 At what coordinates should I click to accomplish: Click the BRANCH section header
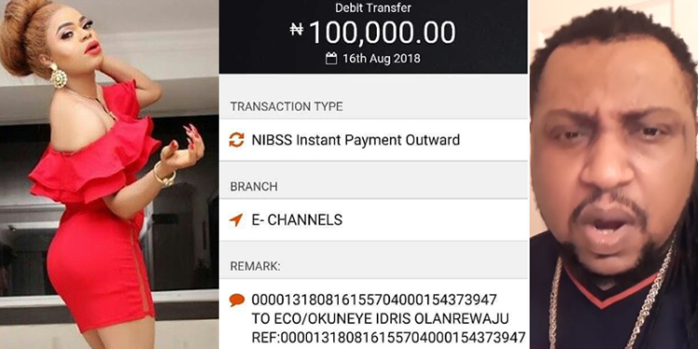[x=254, y=186]
